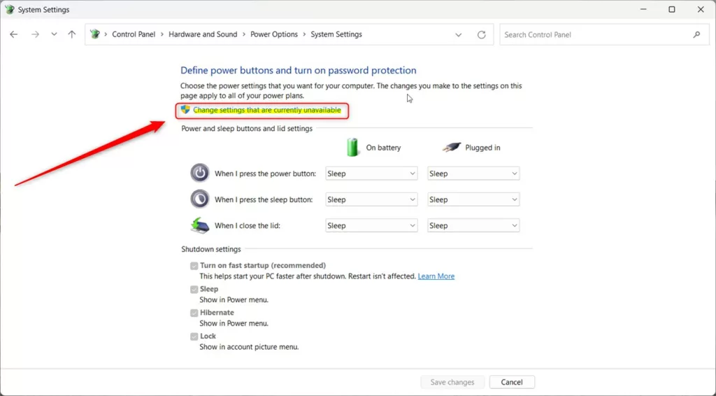Toggle the Lock checkbox
Image resolution: width=716 pixels, height=396 pixels.
194,337
